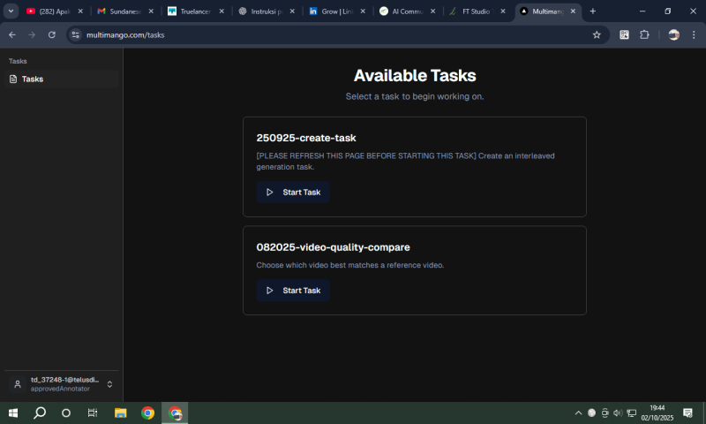Click the site information icon in address bar
Image resolution: width=706 pixels, height=424 pixels.
pos(76,34)
